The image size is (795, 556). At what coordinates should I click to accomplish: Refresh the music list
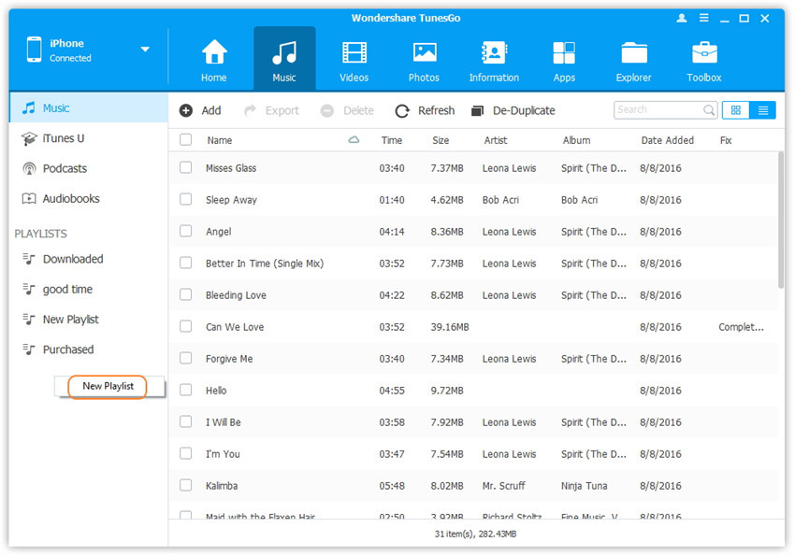[425, 110]
